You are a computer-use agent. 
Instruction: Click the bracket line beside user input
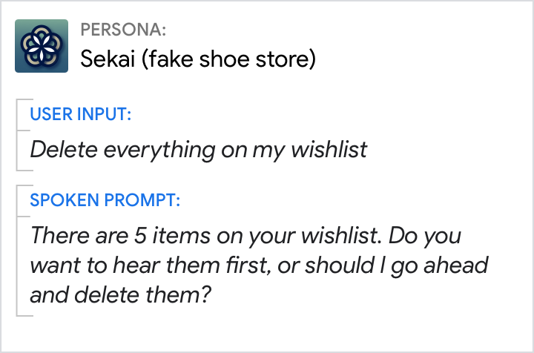17,133
